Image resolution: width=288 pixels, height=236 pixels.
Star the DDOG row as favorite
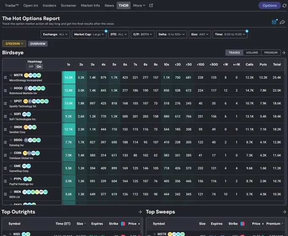(11, 140)
